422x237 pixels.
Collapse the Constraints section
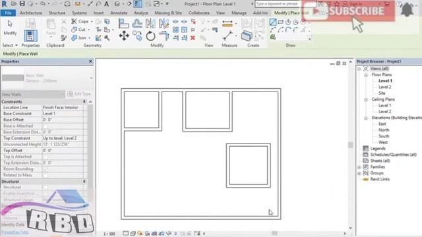click(84, 102)
